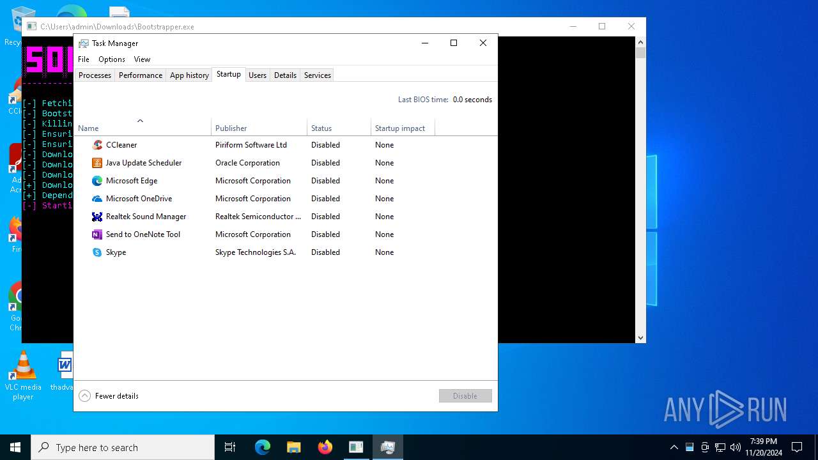This screenshot has height=460, width=818.
Task: Switch to the Performance tab
Action: 141,75
